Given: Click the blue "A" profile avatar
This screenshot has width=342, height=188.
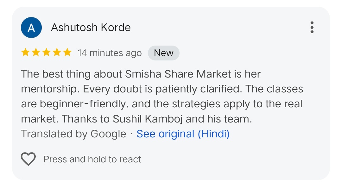Looking at the screenshot, I should [31, 28].
